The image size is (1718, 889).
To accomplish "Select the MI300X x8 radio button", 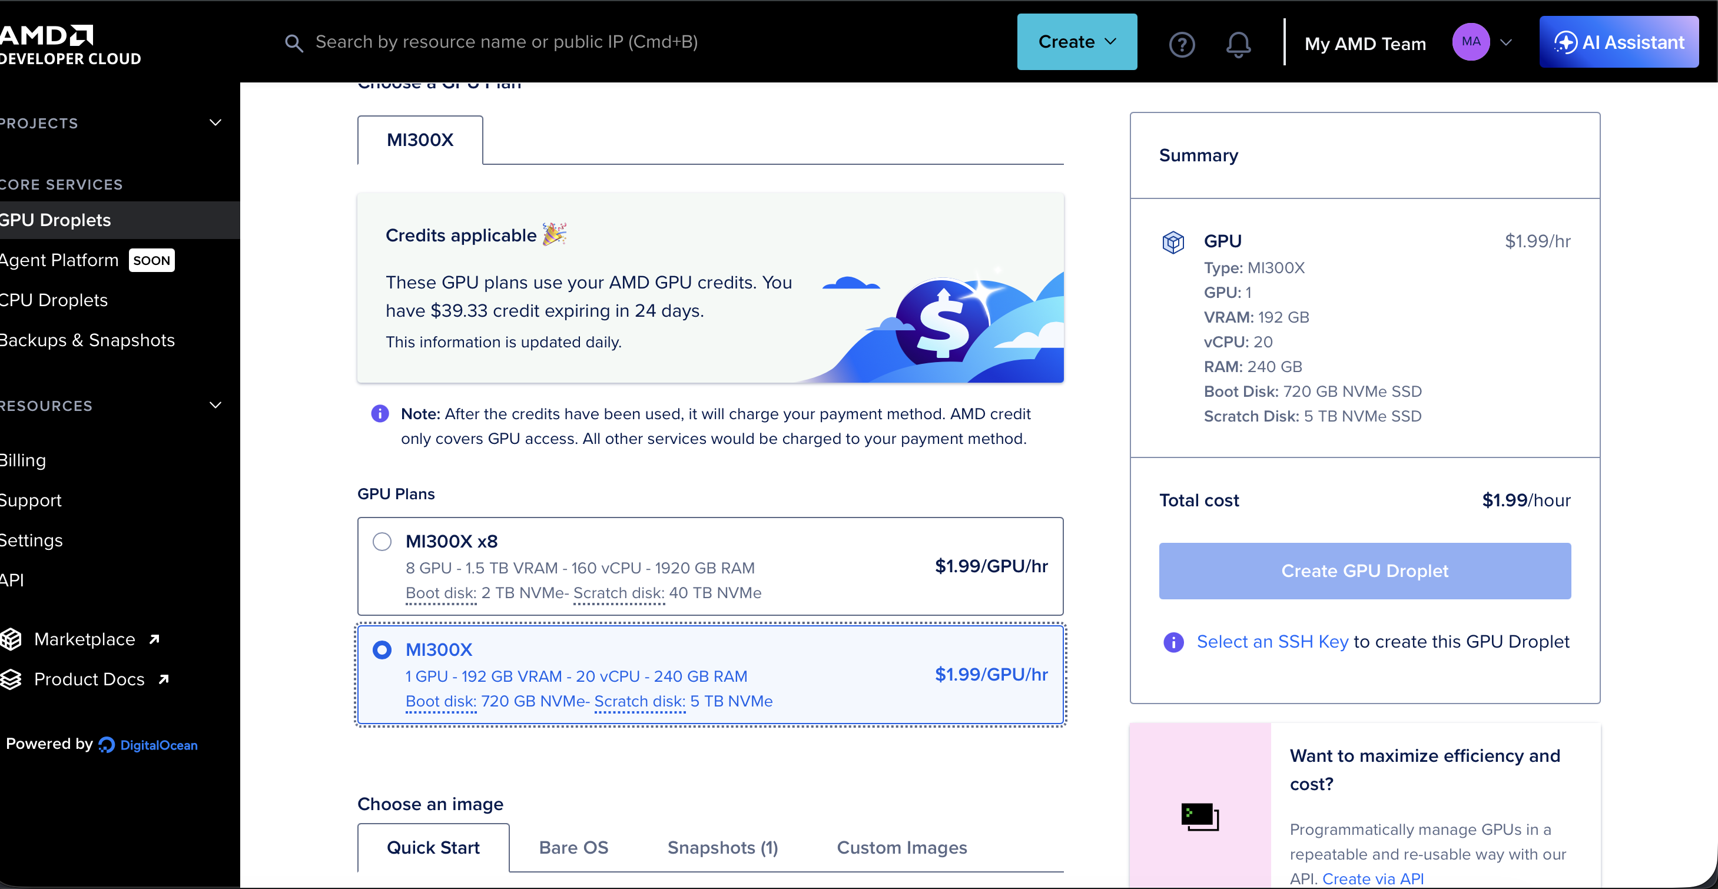I will (382, 542).
